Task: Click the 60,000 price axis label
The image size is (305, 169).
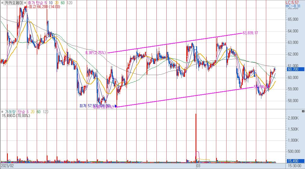Action: (x=293, y=77)
